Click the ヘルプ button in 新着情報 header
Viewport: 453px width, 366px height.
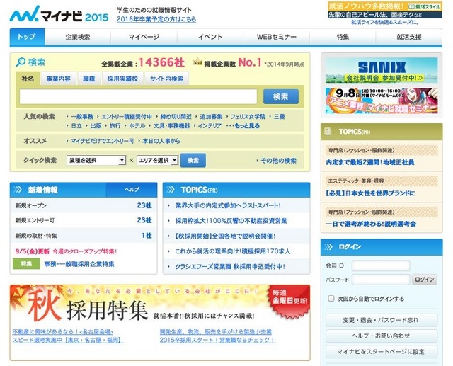(132, 190)
